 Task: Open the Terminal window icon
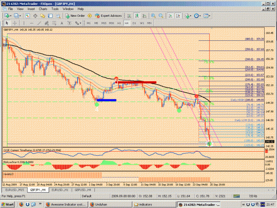click(51, 16)
